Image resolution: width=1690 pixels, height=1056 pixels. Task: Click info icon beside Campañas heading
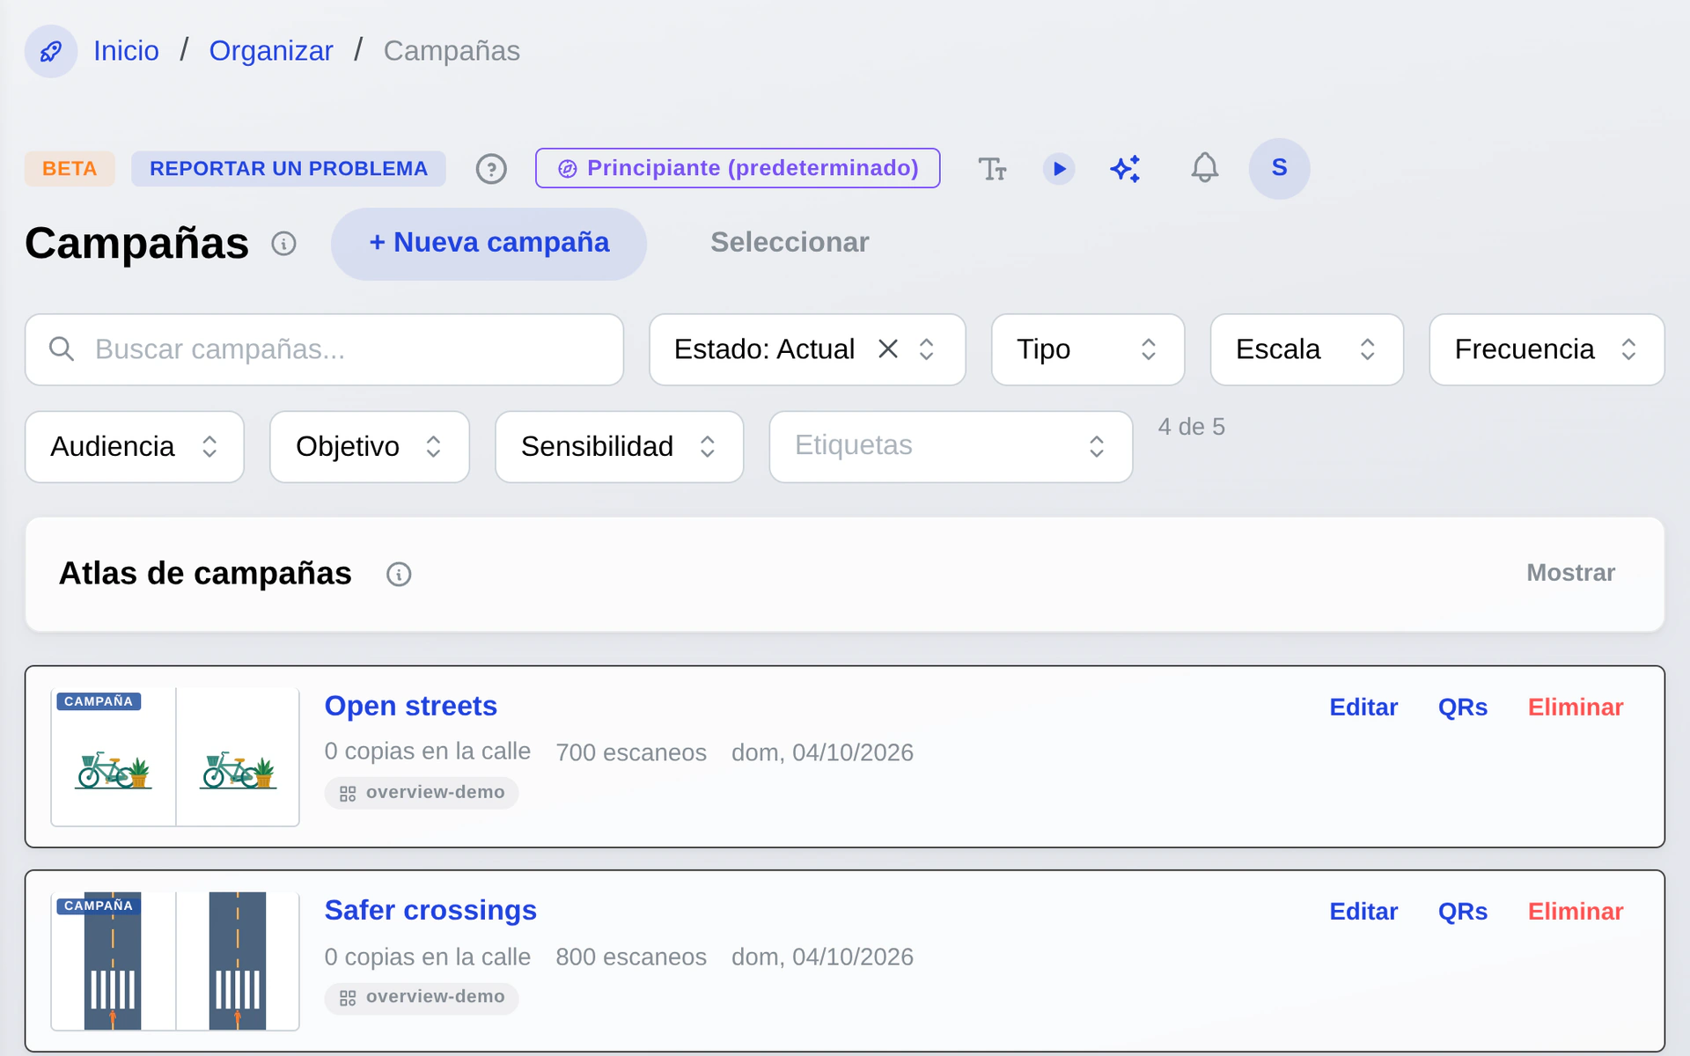pos(283,243)
